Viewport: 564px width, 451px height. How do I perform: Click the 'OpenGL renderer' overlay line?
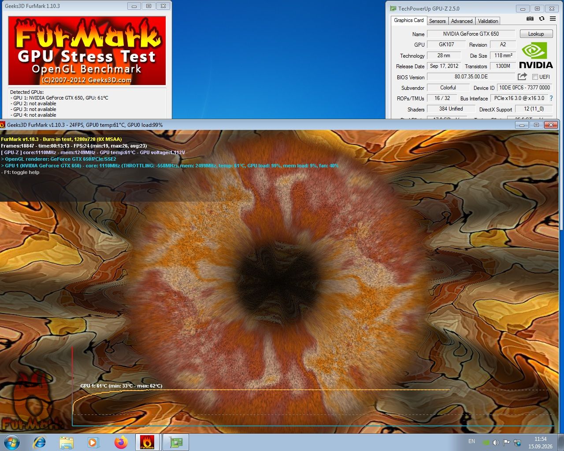pyautogui.click(x=59, y=159)
